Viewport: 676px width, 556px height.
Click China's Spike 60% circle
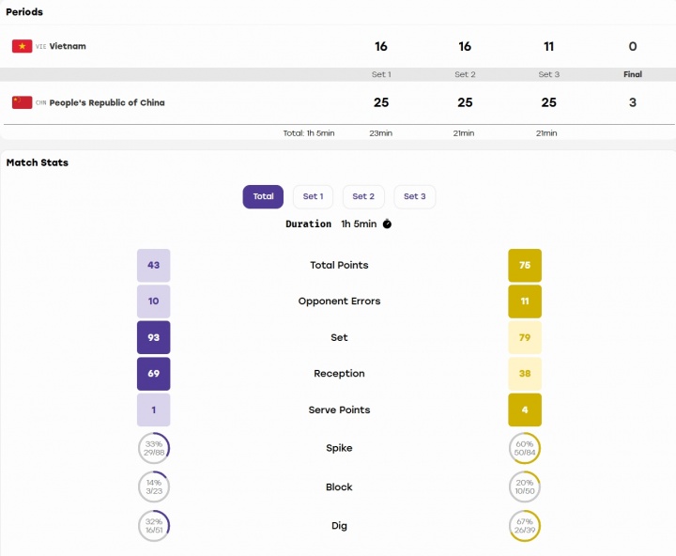coord(525,448)
